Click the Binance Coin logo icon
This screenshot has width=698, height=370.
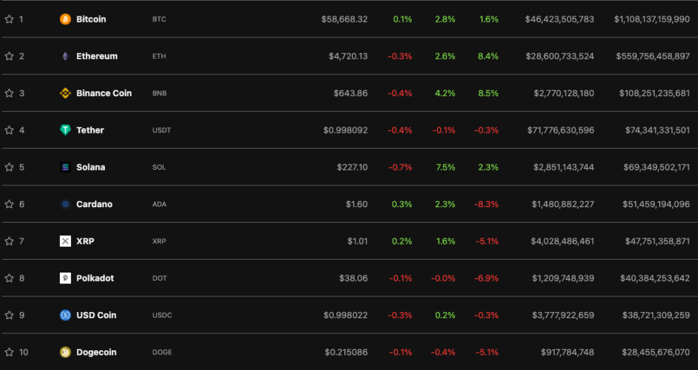(x=65, y=93)
